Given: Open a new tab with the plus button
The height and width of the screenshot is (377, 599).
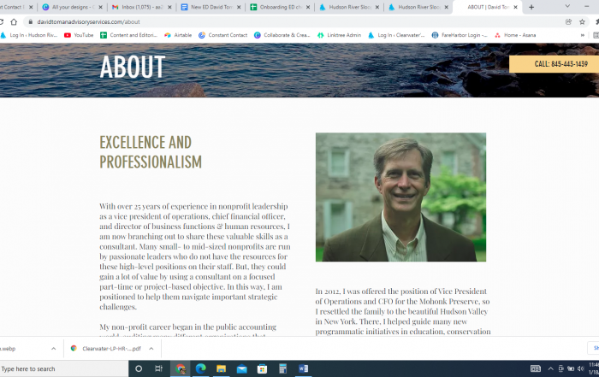Looking at the screenshot, I should pos(531,7).
